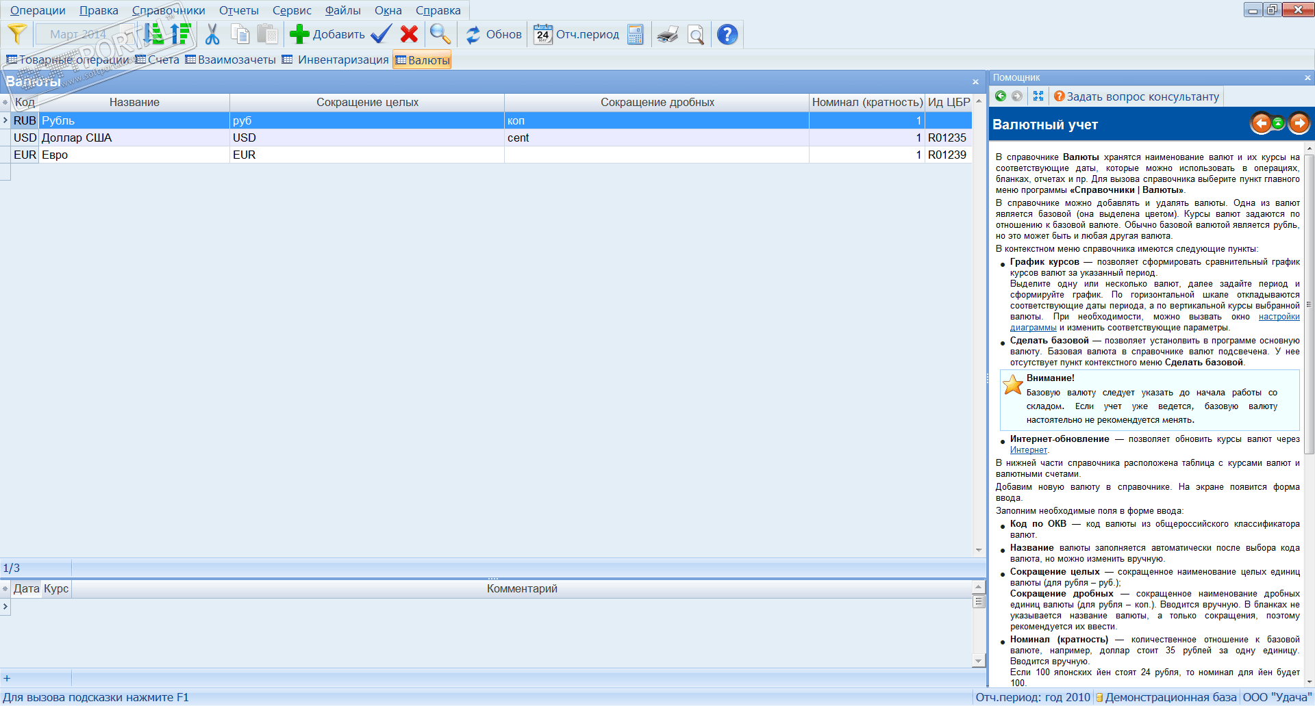Screen dimensions: 1315x706
Task: Print using the printer icon
Action: point(668,34)
